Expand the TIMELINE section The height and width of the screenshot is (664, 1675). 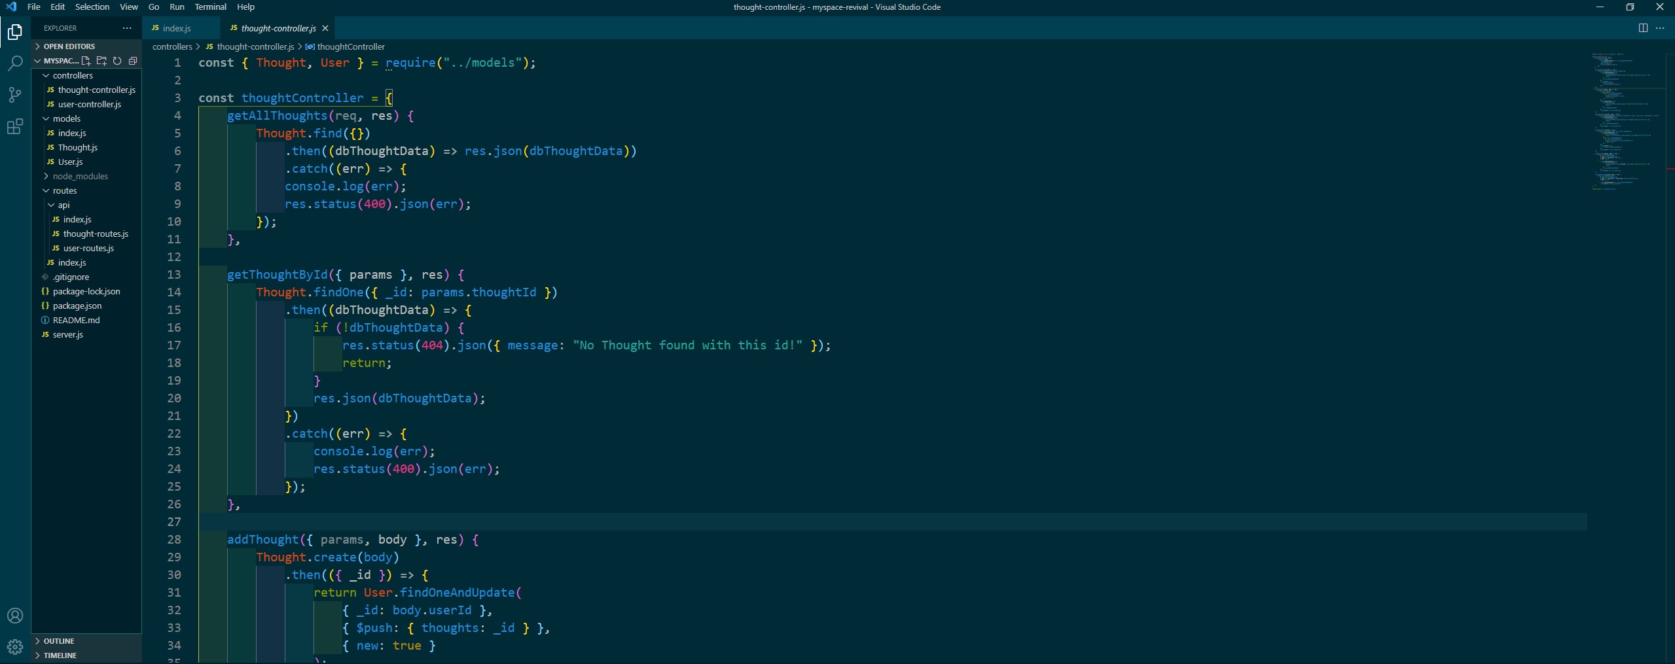pyautogui.click(x=60, y=655)
